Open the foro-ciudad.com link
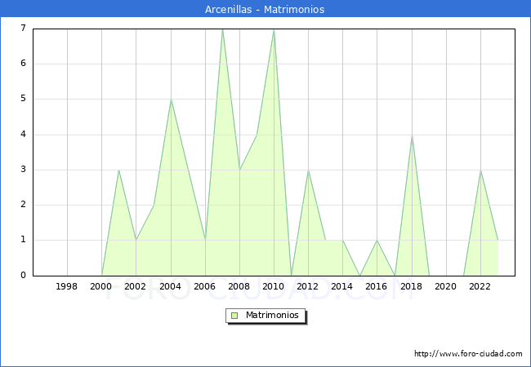The height and width of the screenshot is (367, 531). (x=468, y=354)
